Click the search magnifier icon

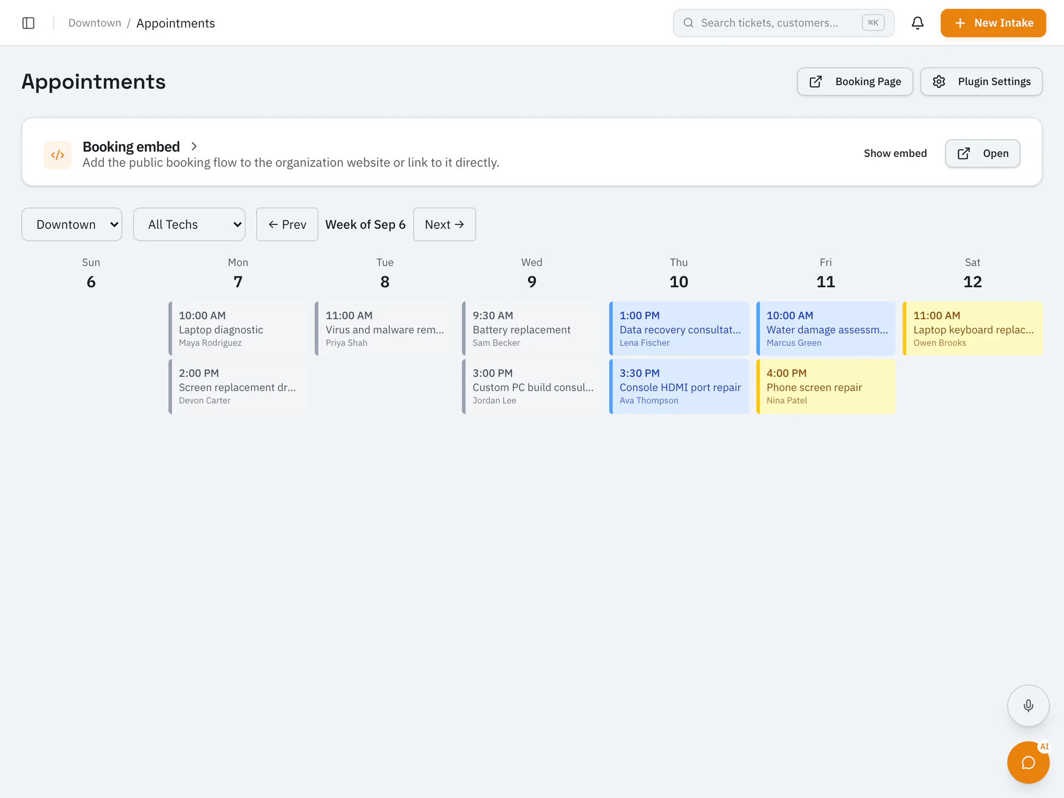pyautogui.click(x=688, y=23)
